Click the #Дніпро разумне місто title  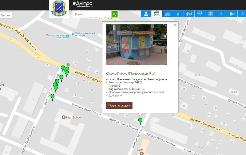pos(83,4)
